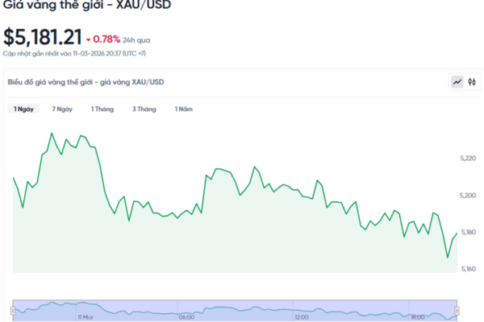Click the red down-arrow price change indicator
Screen dimensions: 484x322
[x=89, y=39]
